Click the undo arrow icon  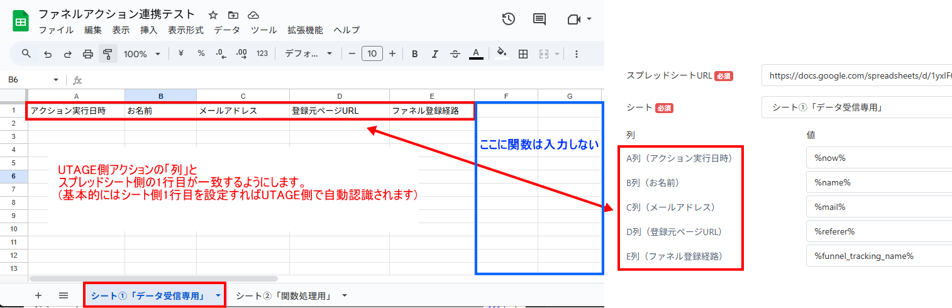(x=48, y=54)
